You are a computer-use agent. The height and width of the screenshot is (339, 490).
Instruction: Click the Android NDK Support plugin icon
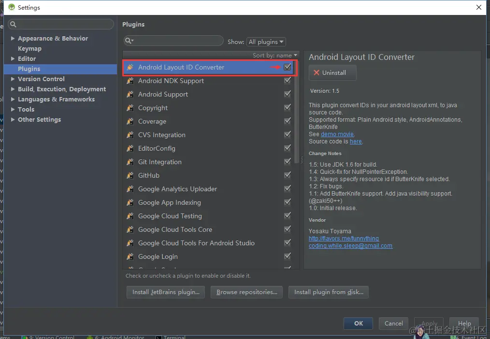[130, 81]
